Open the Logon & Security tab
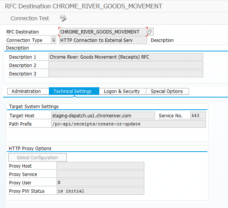This screenshot has height=208, width=228. point(123,91)
